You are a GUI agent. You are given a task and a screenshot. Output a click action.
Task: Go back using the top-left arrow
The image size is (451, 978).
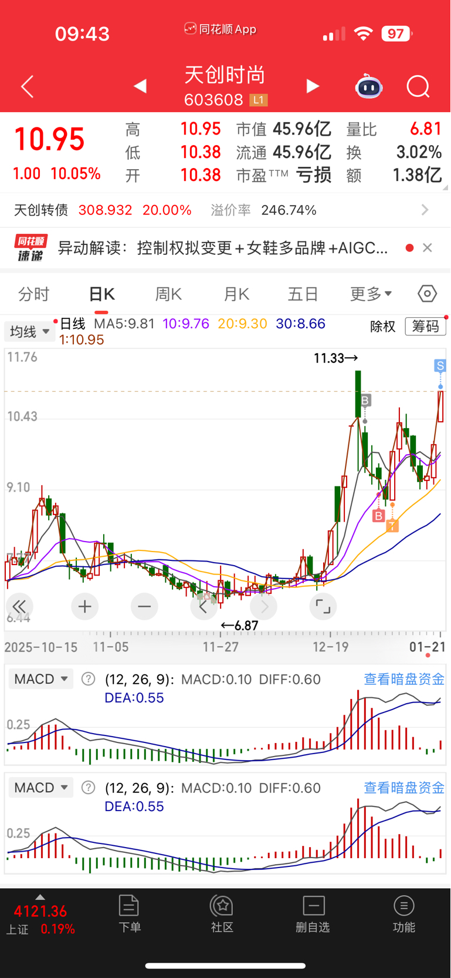[27, 87]
